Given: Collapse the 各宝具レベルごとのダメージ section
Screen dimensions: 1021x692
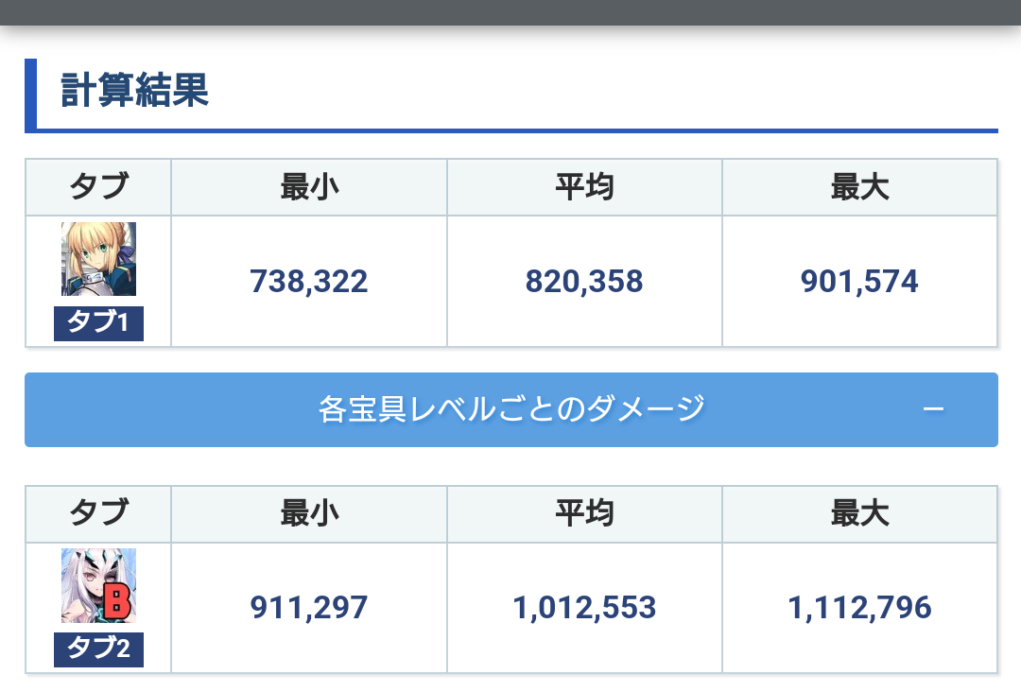Looking at the screenshot, I should pyautogui.click(x=511, y=409).
